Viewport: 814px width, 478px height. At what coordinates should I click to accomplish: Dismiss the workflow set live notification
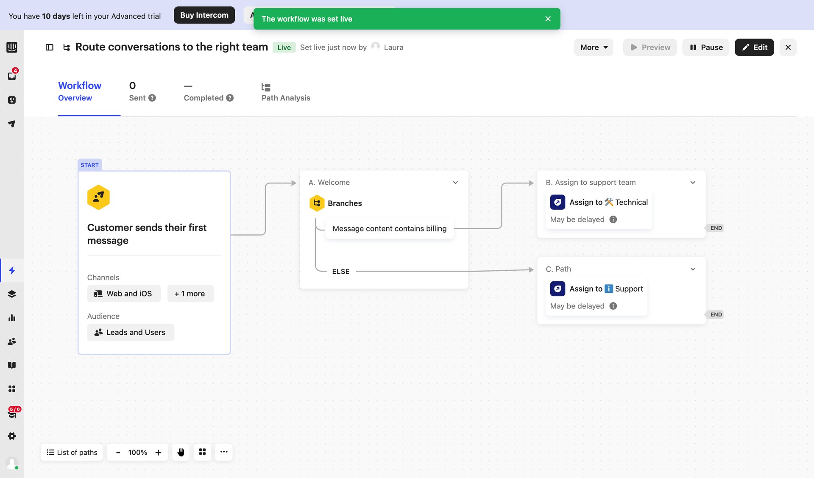point(547,19)
